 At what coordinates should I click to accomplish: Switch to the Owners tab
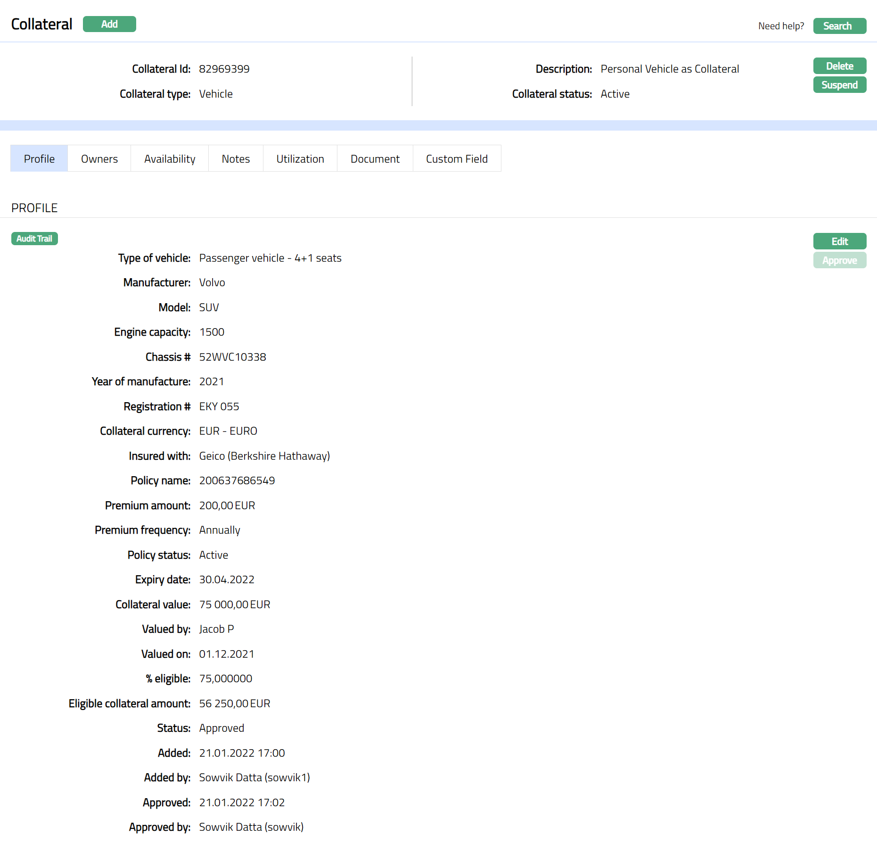(99, 159)
